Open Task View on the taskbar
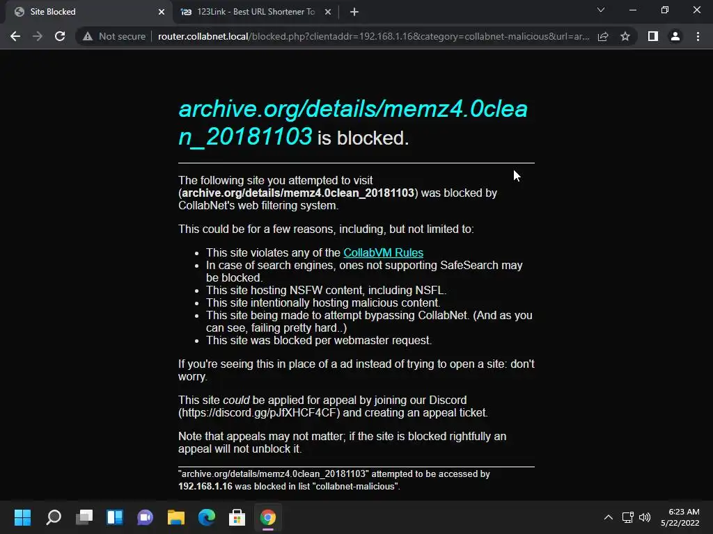Screen dimensions: 713x534 tap(84, 517)
